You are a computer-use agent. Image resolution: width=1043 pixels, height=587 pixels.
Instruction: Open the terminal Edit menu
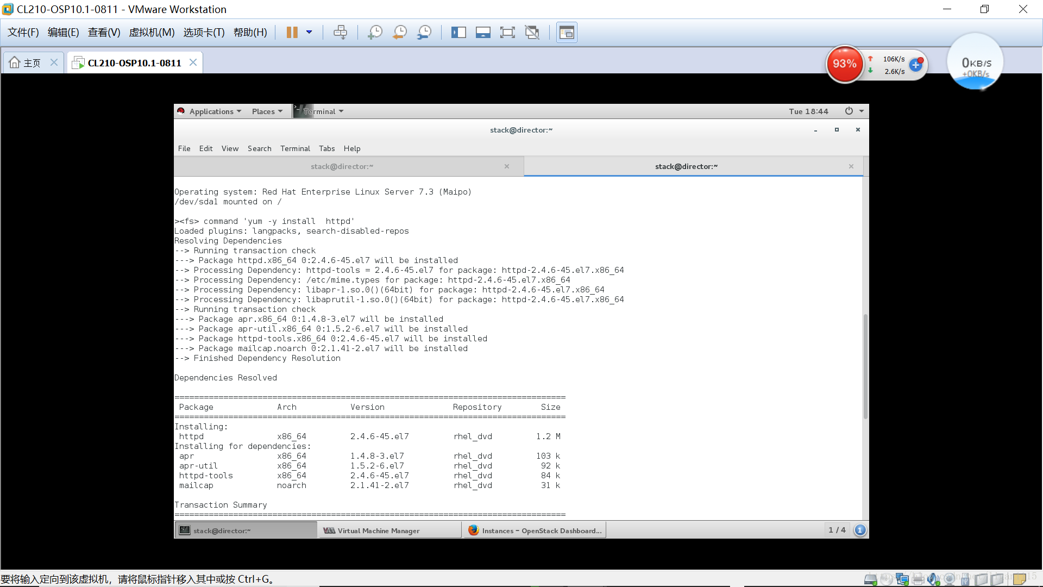tap(206, 148)
